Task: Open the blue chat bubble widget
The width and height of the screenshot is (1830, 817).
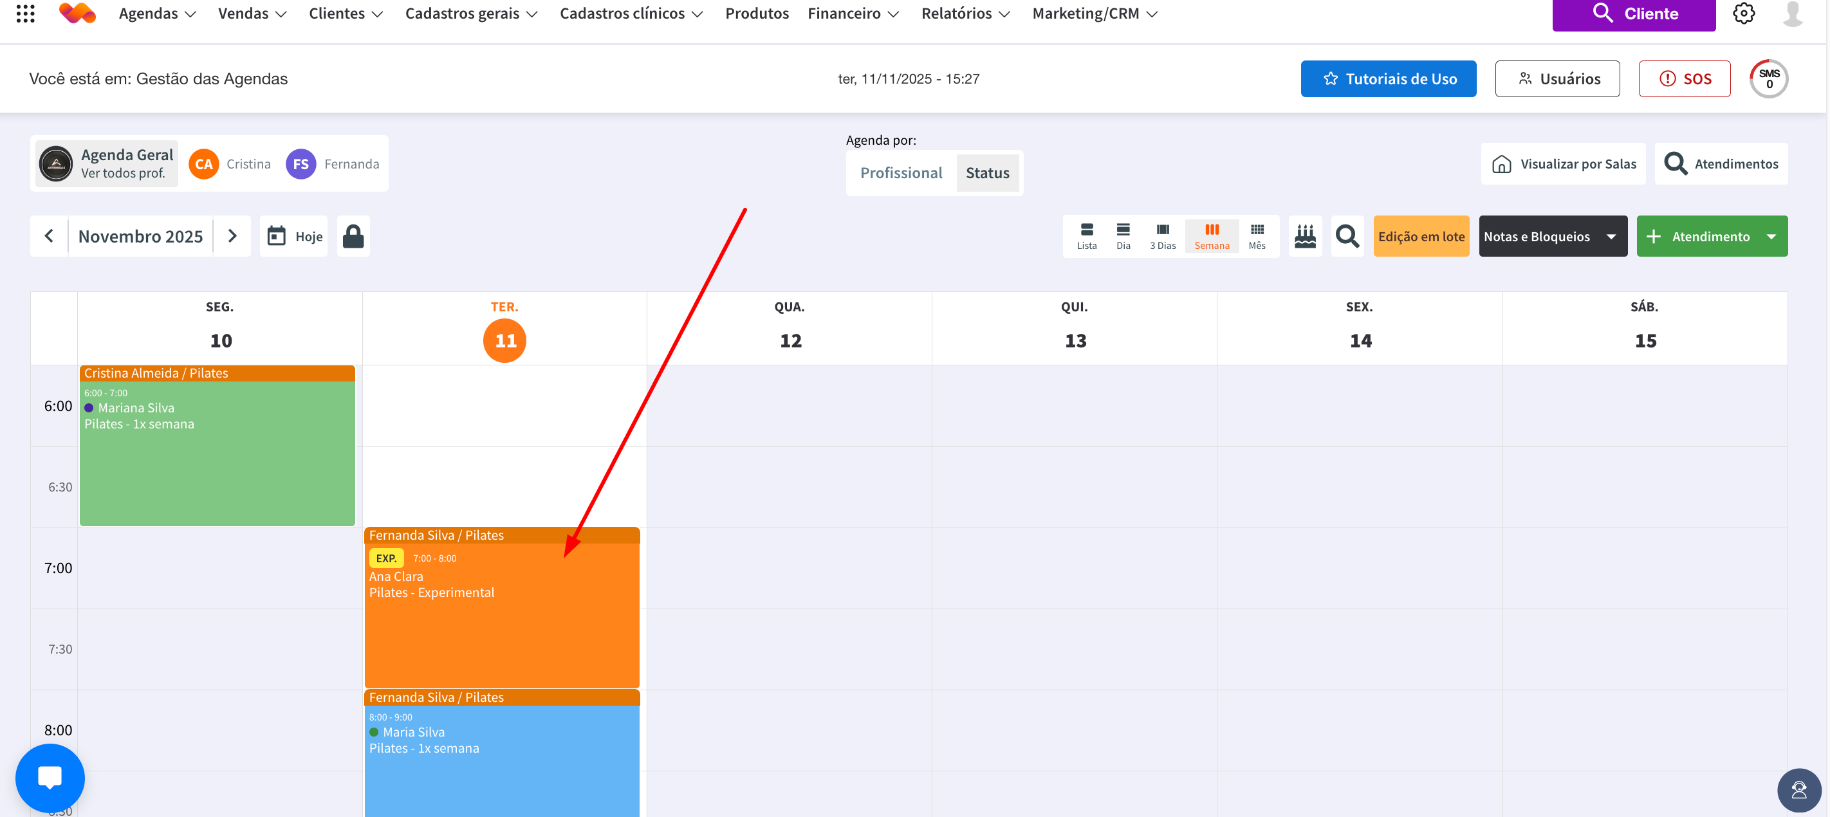Action: coord(50,776)
